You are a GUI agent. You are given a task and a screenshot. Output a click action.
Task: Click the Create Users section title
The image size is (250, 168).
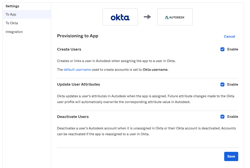(x=69, y=49)
